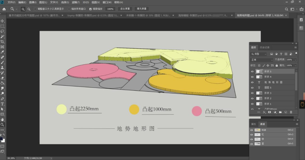Hide the 形状 5 layer

tap(252, 72)
